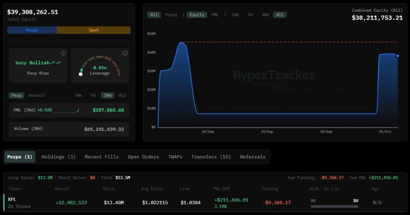Click the trend arrows beside Very Bullish
Image resolution: width=410 pixels, height=215 pixels.
(55, 62)
